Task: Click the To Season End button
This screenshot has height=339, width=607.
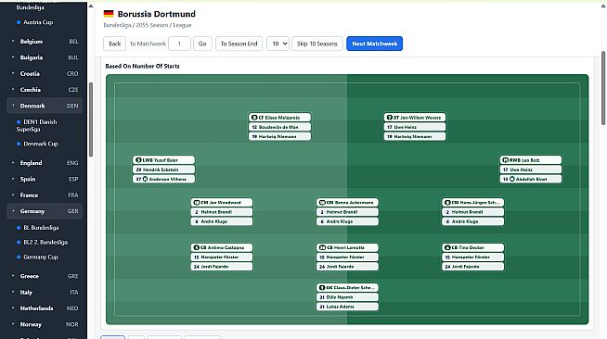Action: (x=239, y=44)
